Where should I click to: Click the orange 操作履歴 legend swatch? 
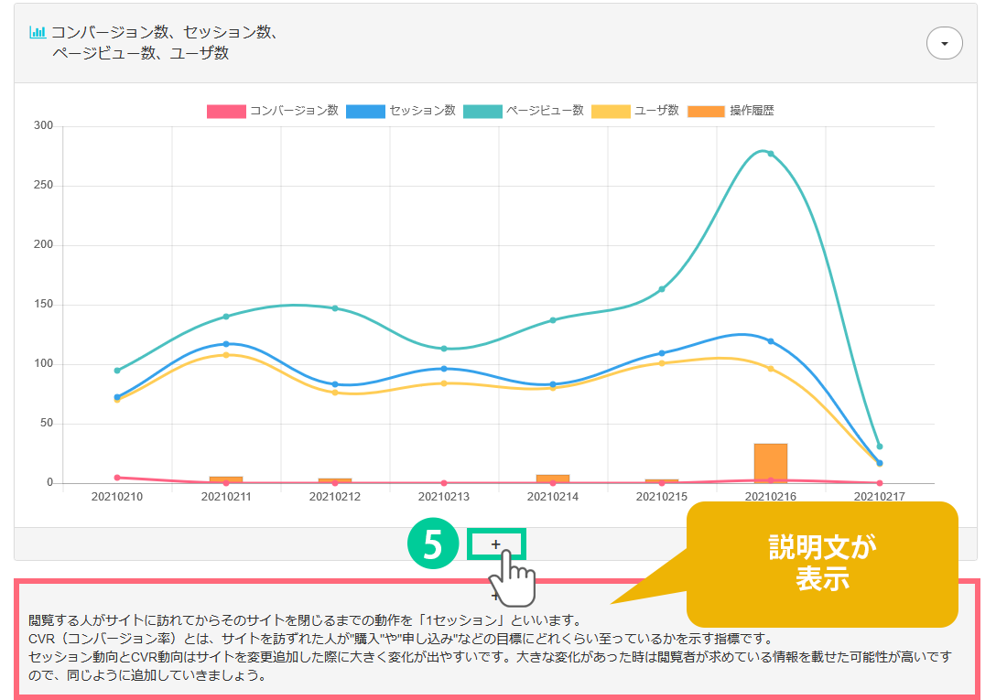pyautogui.click(x=705, y=111)
